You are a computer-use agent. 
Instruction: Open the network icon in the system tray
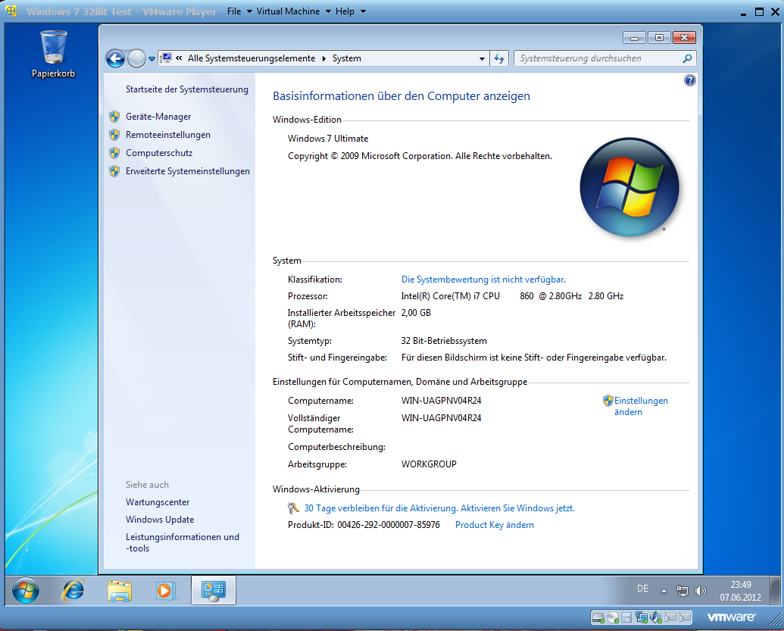click(x=682, y=591)
